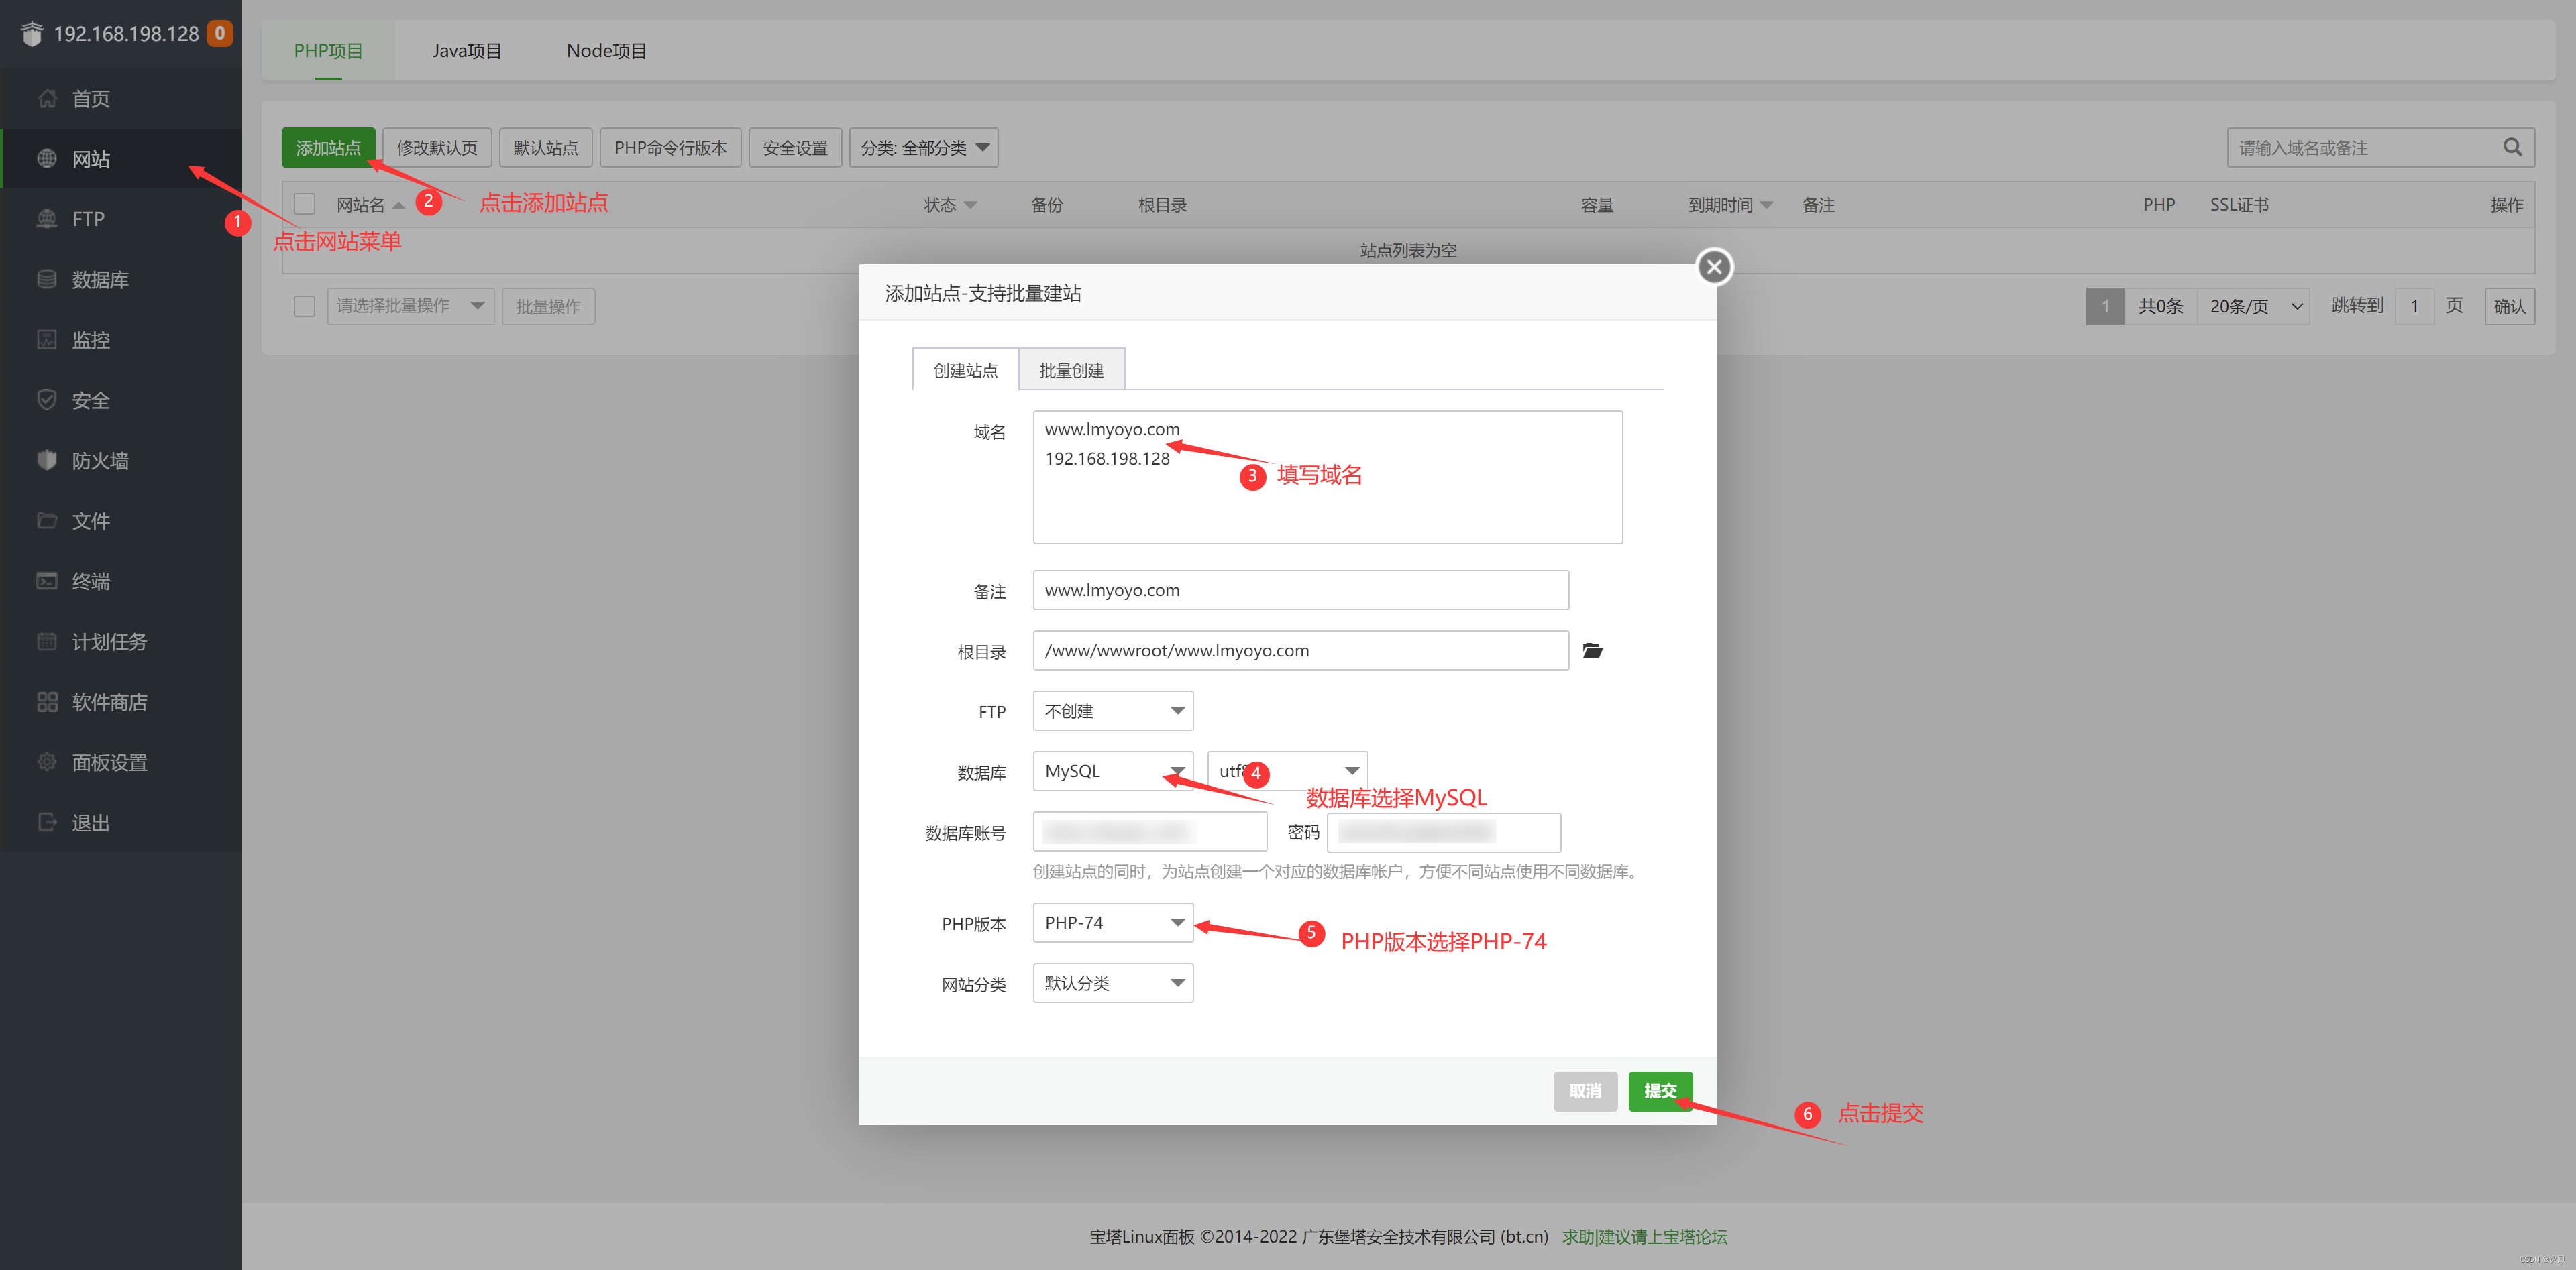This screenshot has height=1270, width=2576.
Task: Open the MySQL database dropdown
Action: (x=1113, y=770)
